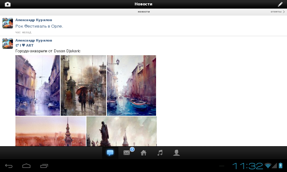
Task: Open the purple rainy street watercolor
Action: (x=38, y=85)
